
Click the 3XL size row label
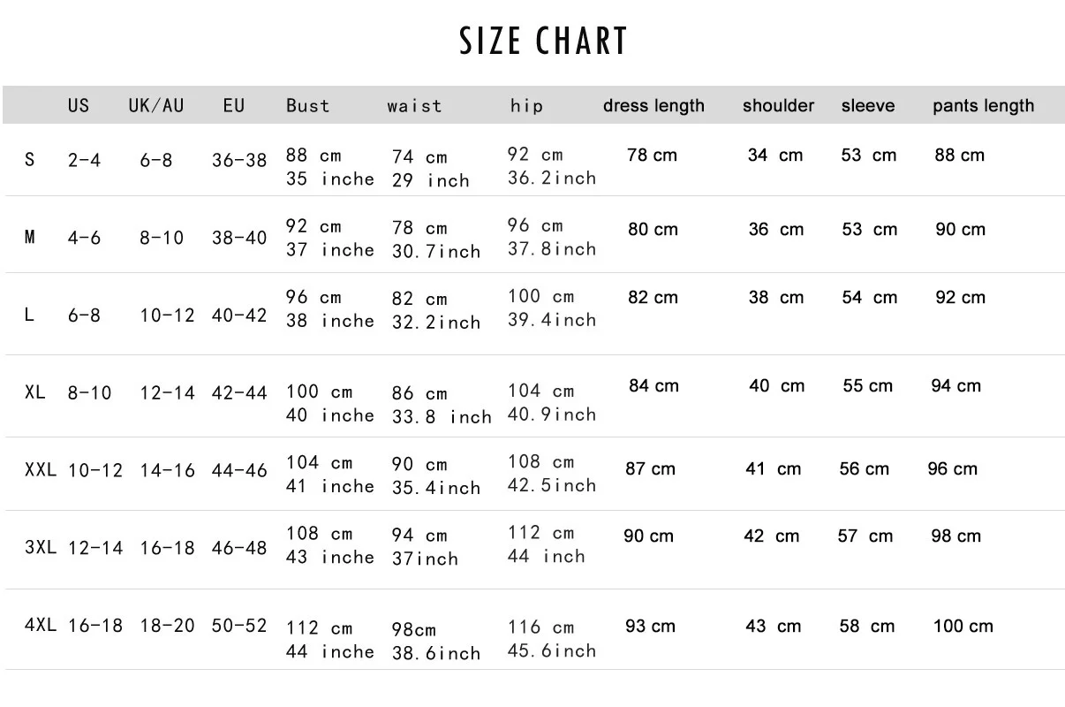point(40,547)
